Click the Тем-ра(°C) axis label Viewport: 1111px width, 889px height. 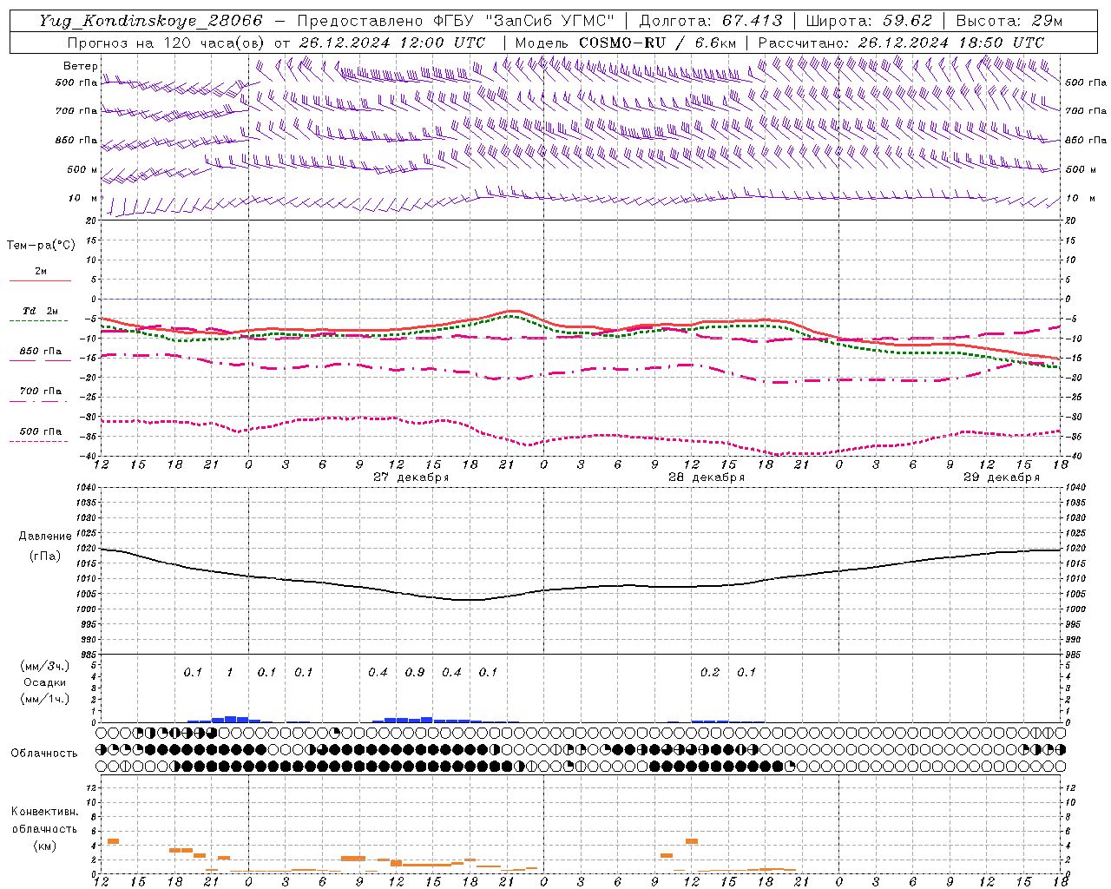pyautogui.click(x=41, y=246)
